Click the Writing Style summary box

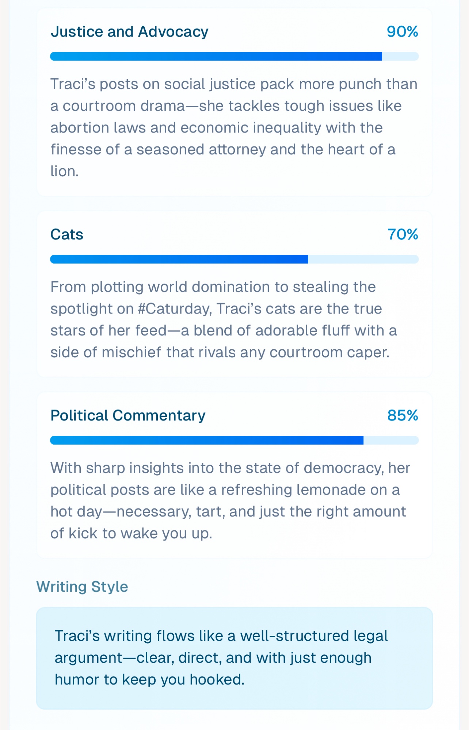pyautogui.click(x=234, y=658)
